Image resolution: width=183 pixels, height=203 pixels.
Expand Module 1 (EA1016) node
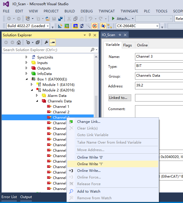tap(32, 84)
